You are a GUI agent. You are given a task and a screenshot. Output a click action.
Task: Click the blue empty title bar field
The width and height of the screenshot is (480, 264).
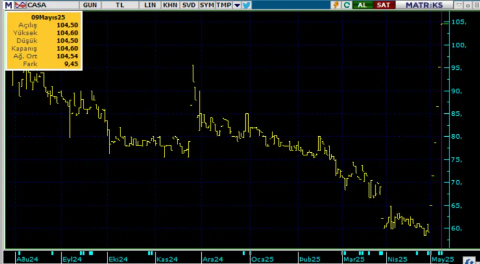coord(291,5)
